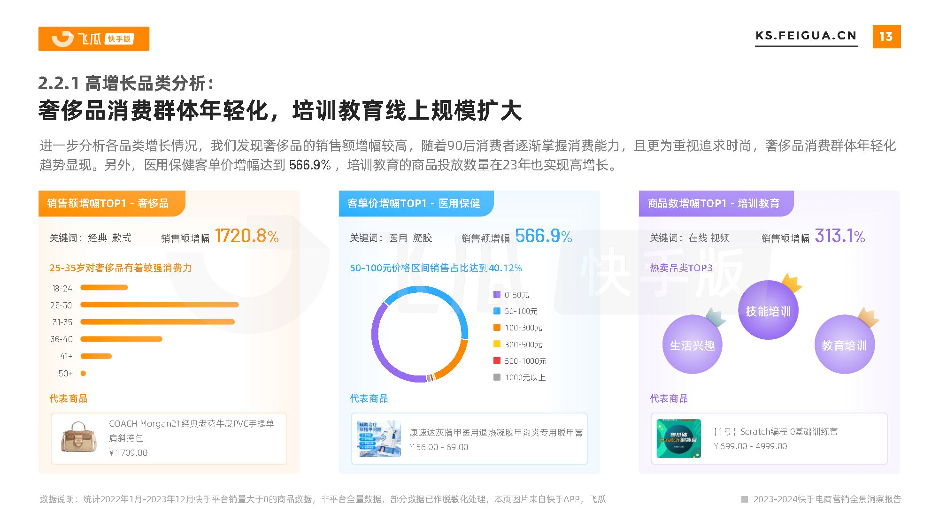The image size is (939, 528).
Task: Click the orange page number 13 badge
Action: point(887,36)
